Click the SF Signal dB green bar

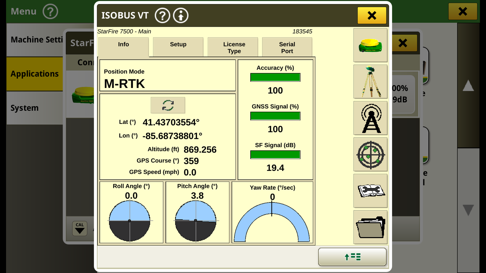(x=275, y=155)
